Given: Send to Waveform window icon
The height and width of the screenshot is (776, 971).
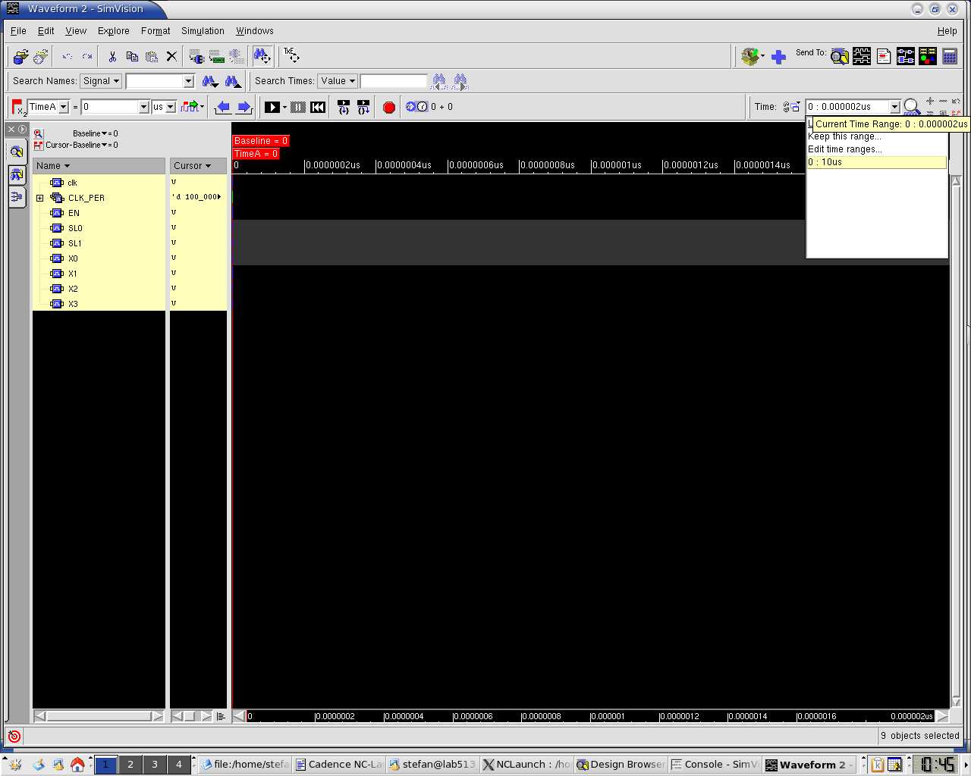Looking at the screenshot, I should pos(862,56).
